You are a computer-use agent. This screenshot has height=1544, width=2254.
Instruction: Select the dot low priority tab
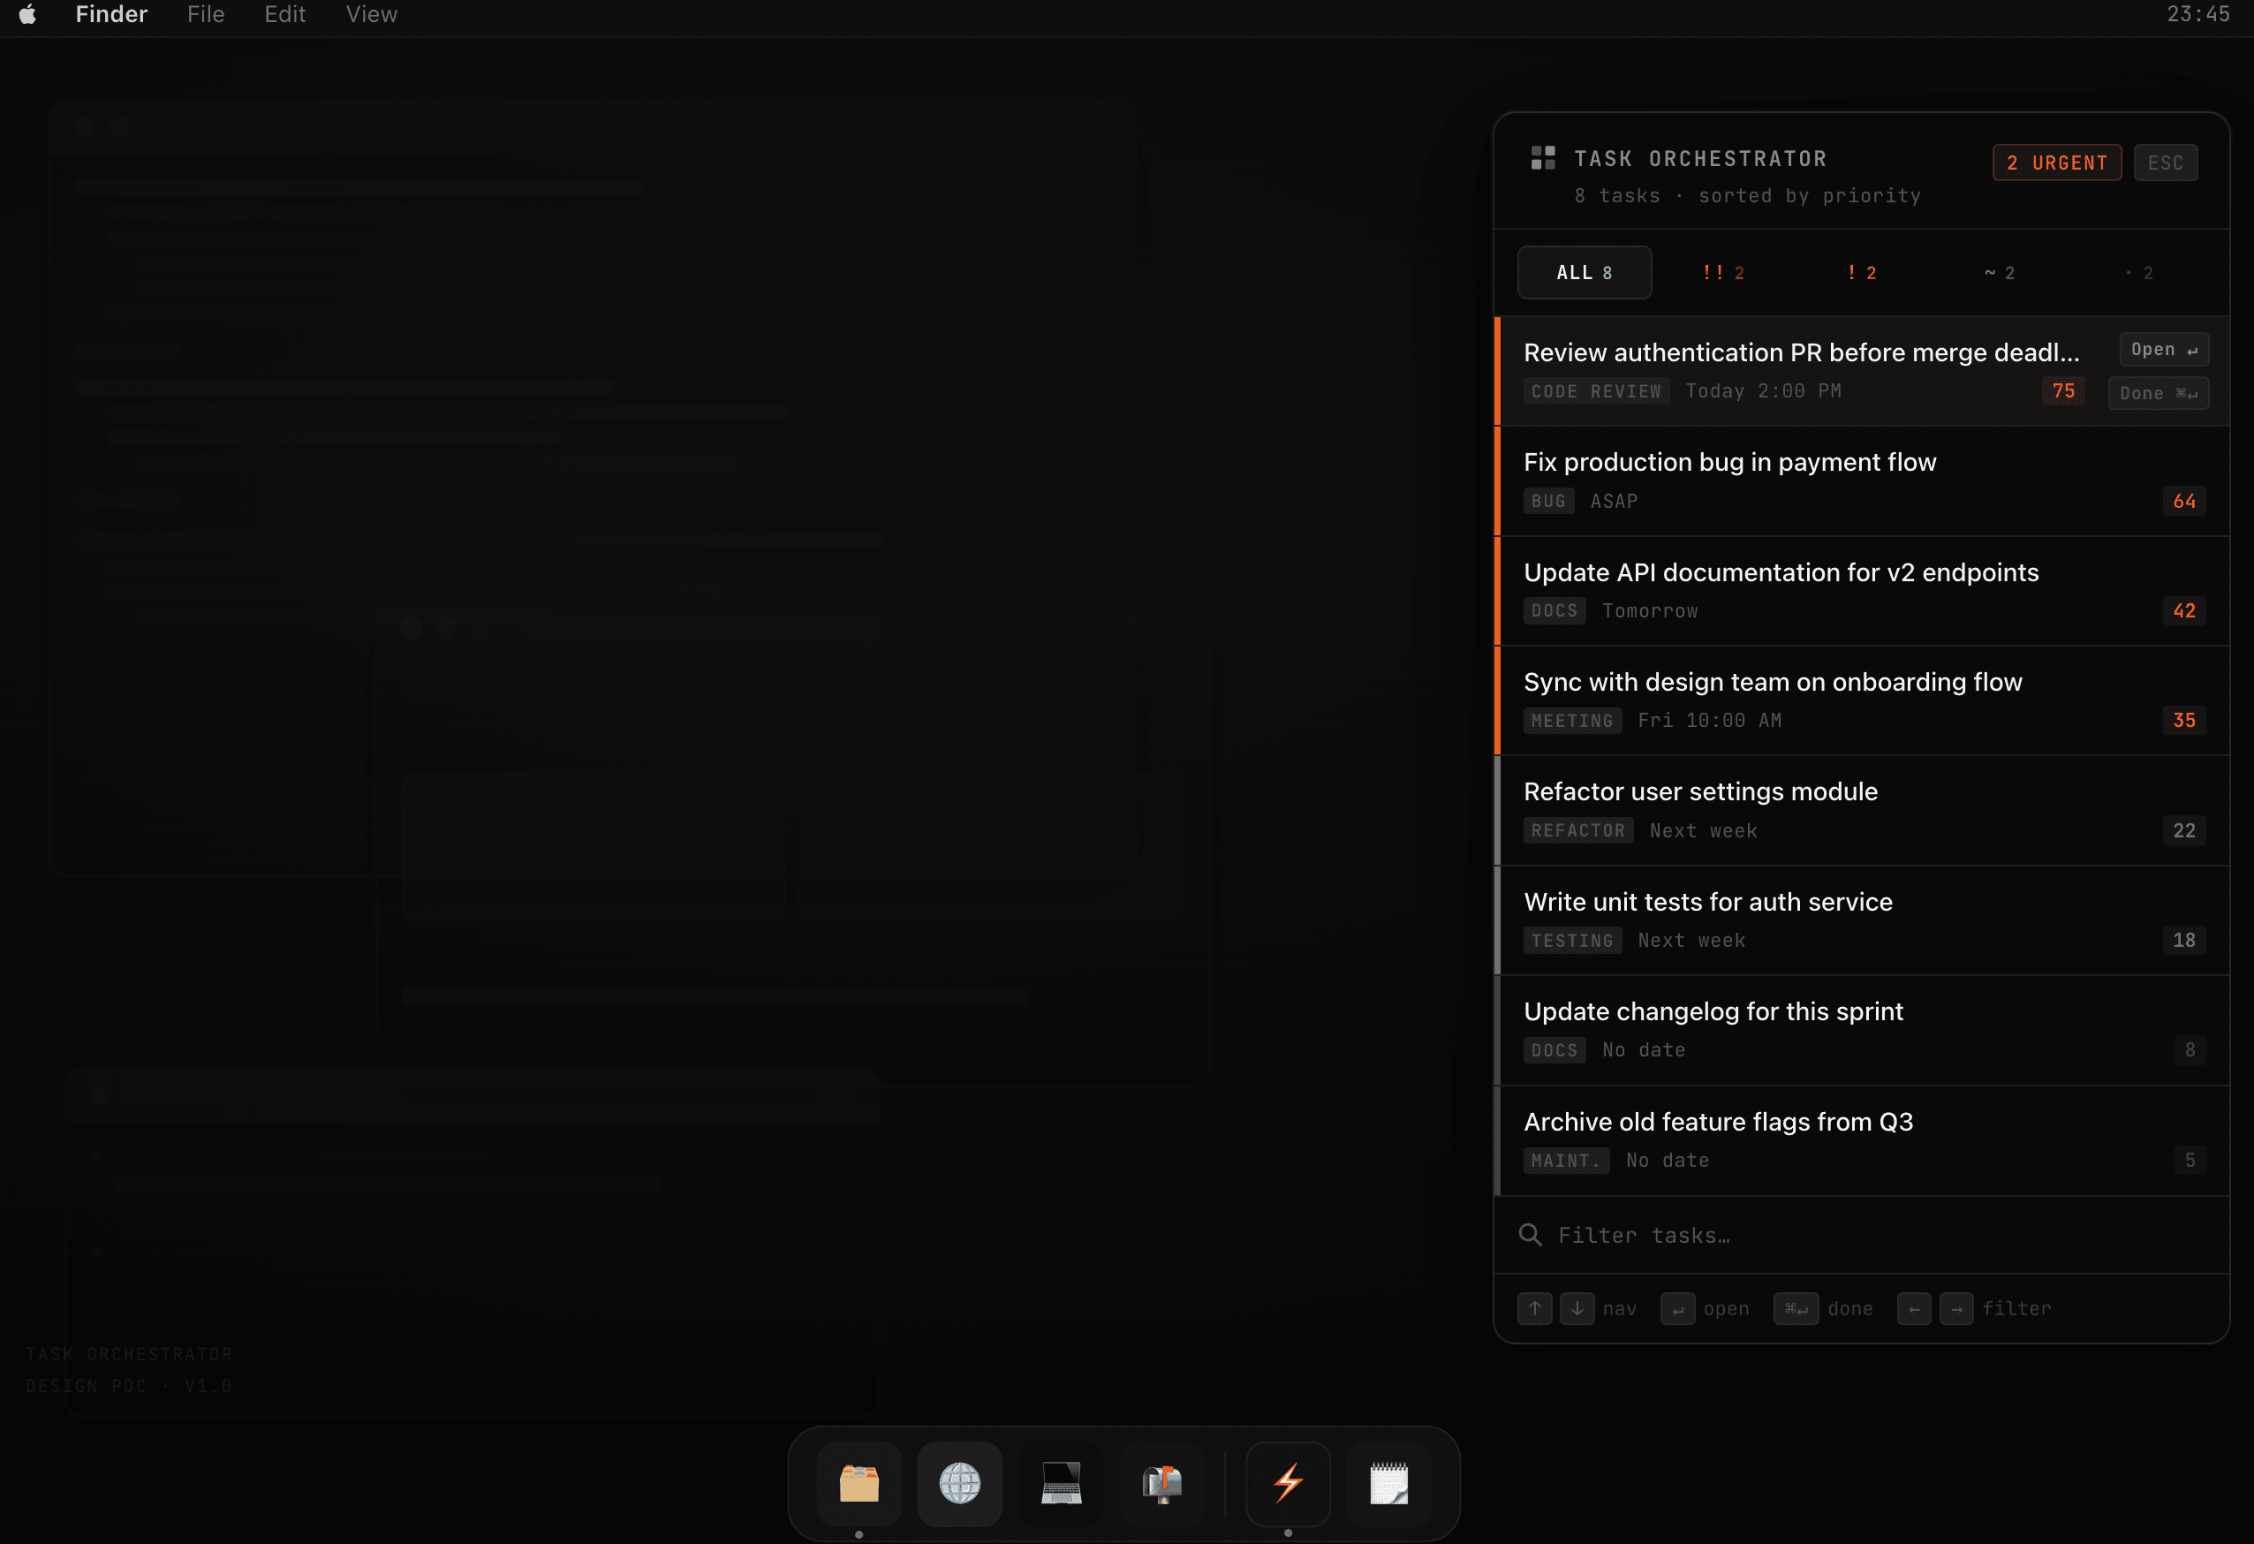tap(2137, 273)
